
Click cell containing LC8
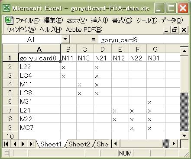(39, 93)
